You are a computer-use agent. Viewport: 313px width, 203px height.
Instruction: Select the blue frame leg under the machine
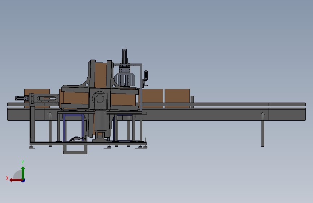[64, 128]
